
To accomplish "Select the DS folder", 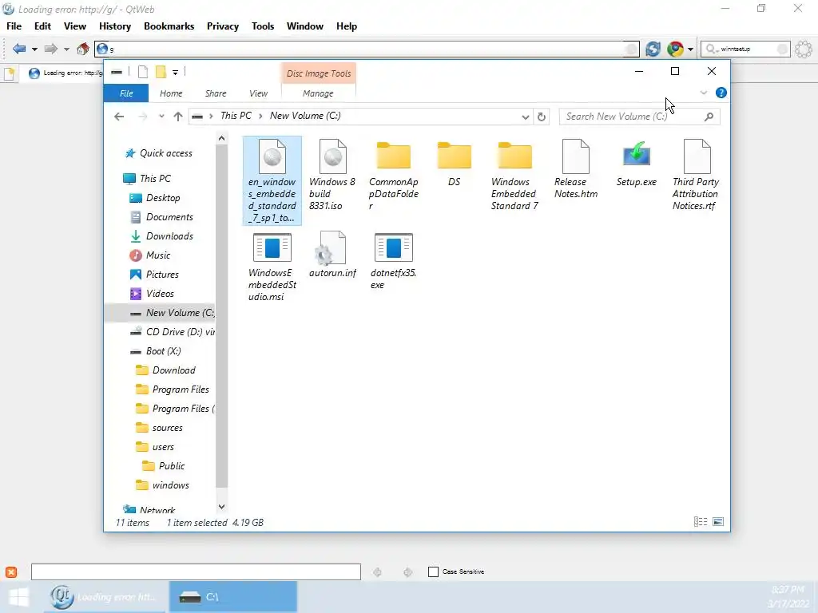I will click(x=455, y=163).
